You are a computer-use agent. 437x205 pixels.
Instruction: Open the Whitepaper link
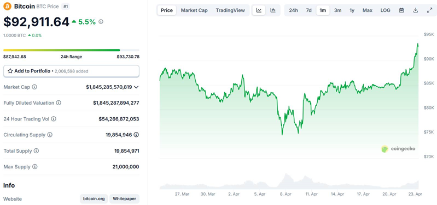coord(124,199)
